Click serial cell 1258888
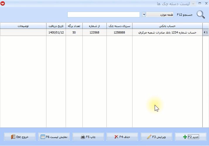This screenshot has height=146, width=209. 119,32
